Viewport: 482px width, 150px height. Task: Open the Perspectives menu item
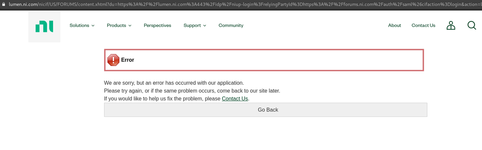(157, 25)
